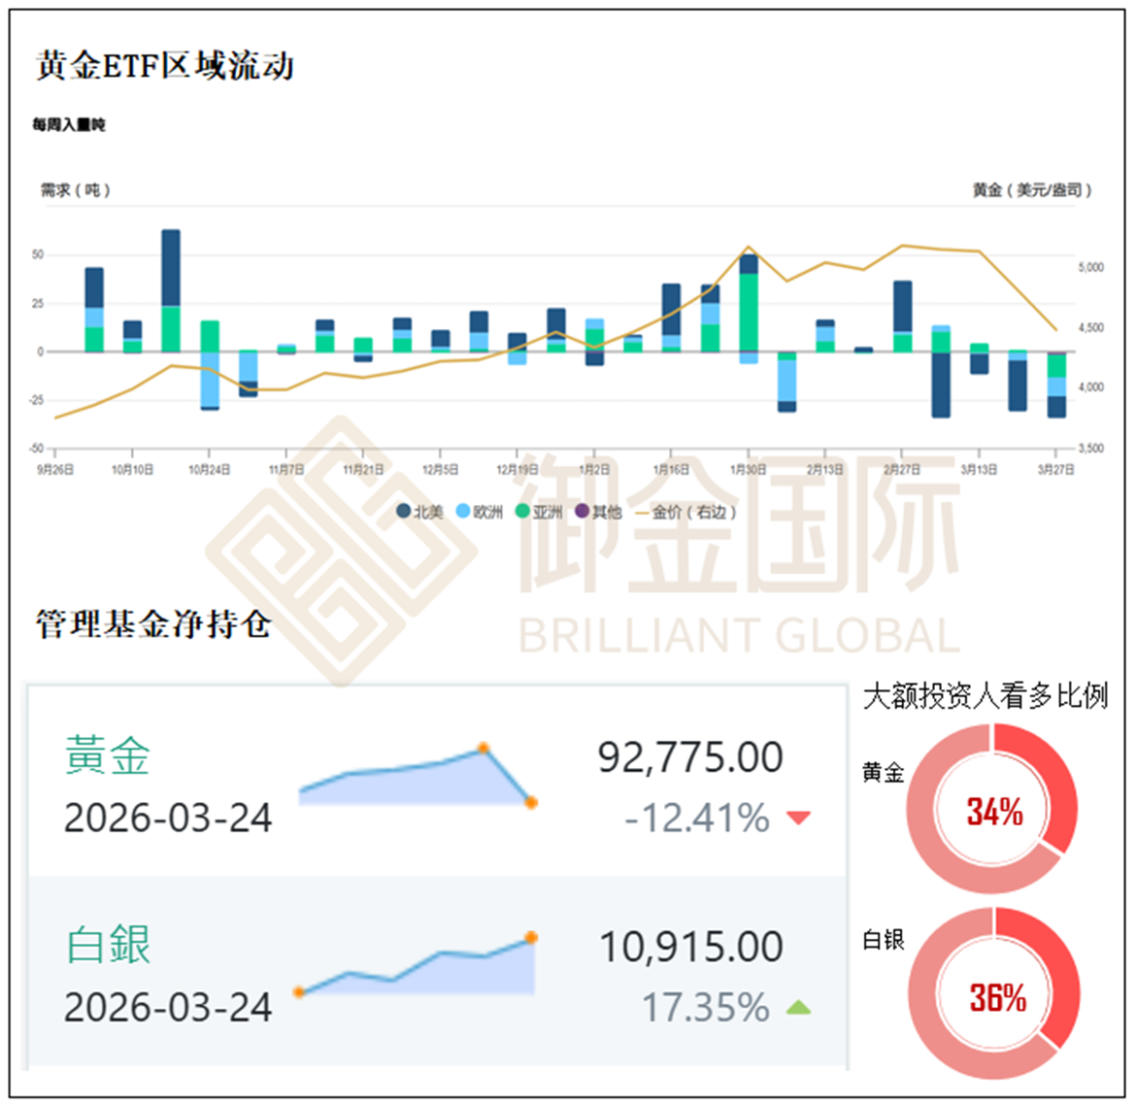The height and width of the screenshot is (1105, 1136).
Task: Click the purple 其他 legend dot
Action: click(583, 511)
